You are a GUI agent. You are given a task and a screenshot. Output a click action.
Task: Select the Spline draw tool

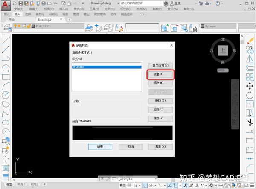coord(6,113)
